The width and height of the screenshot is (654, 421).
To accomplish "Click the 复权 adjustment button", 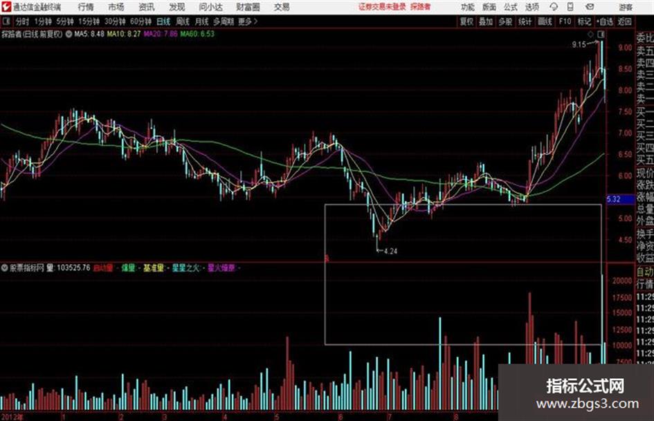I will coord(466,21).
